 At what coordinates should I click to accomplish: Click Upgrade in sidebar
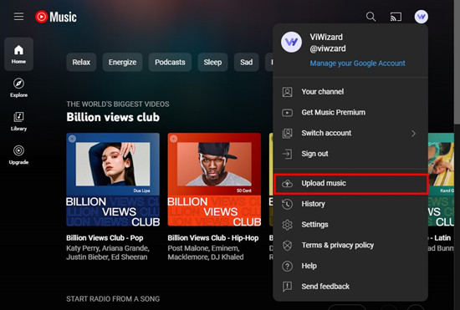18,155
